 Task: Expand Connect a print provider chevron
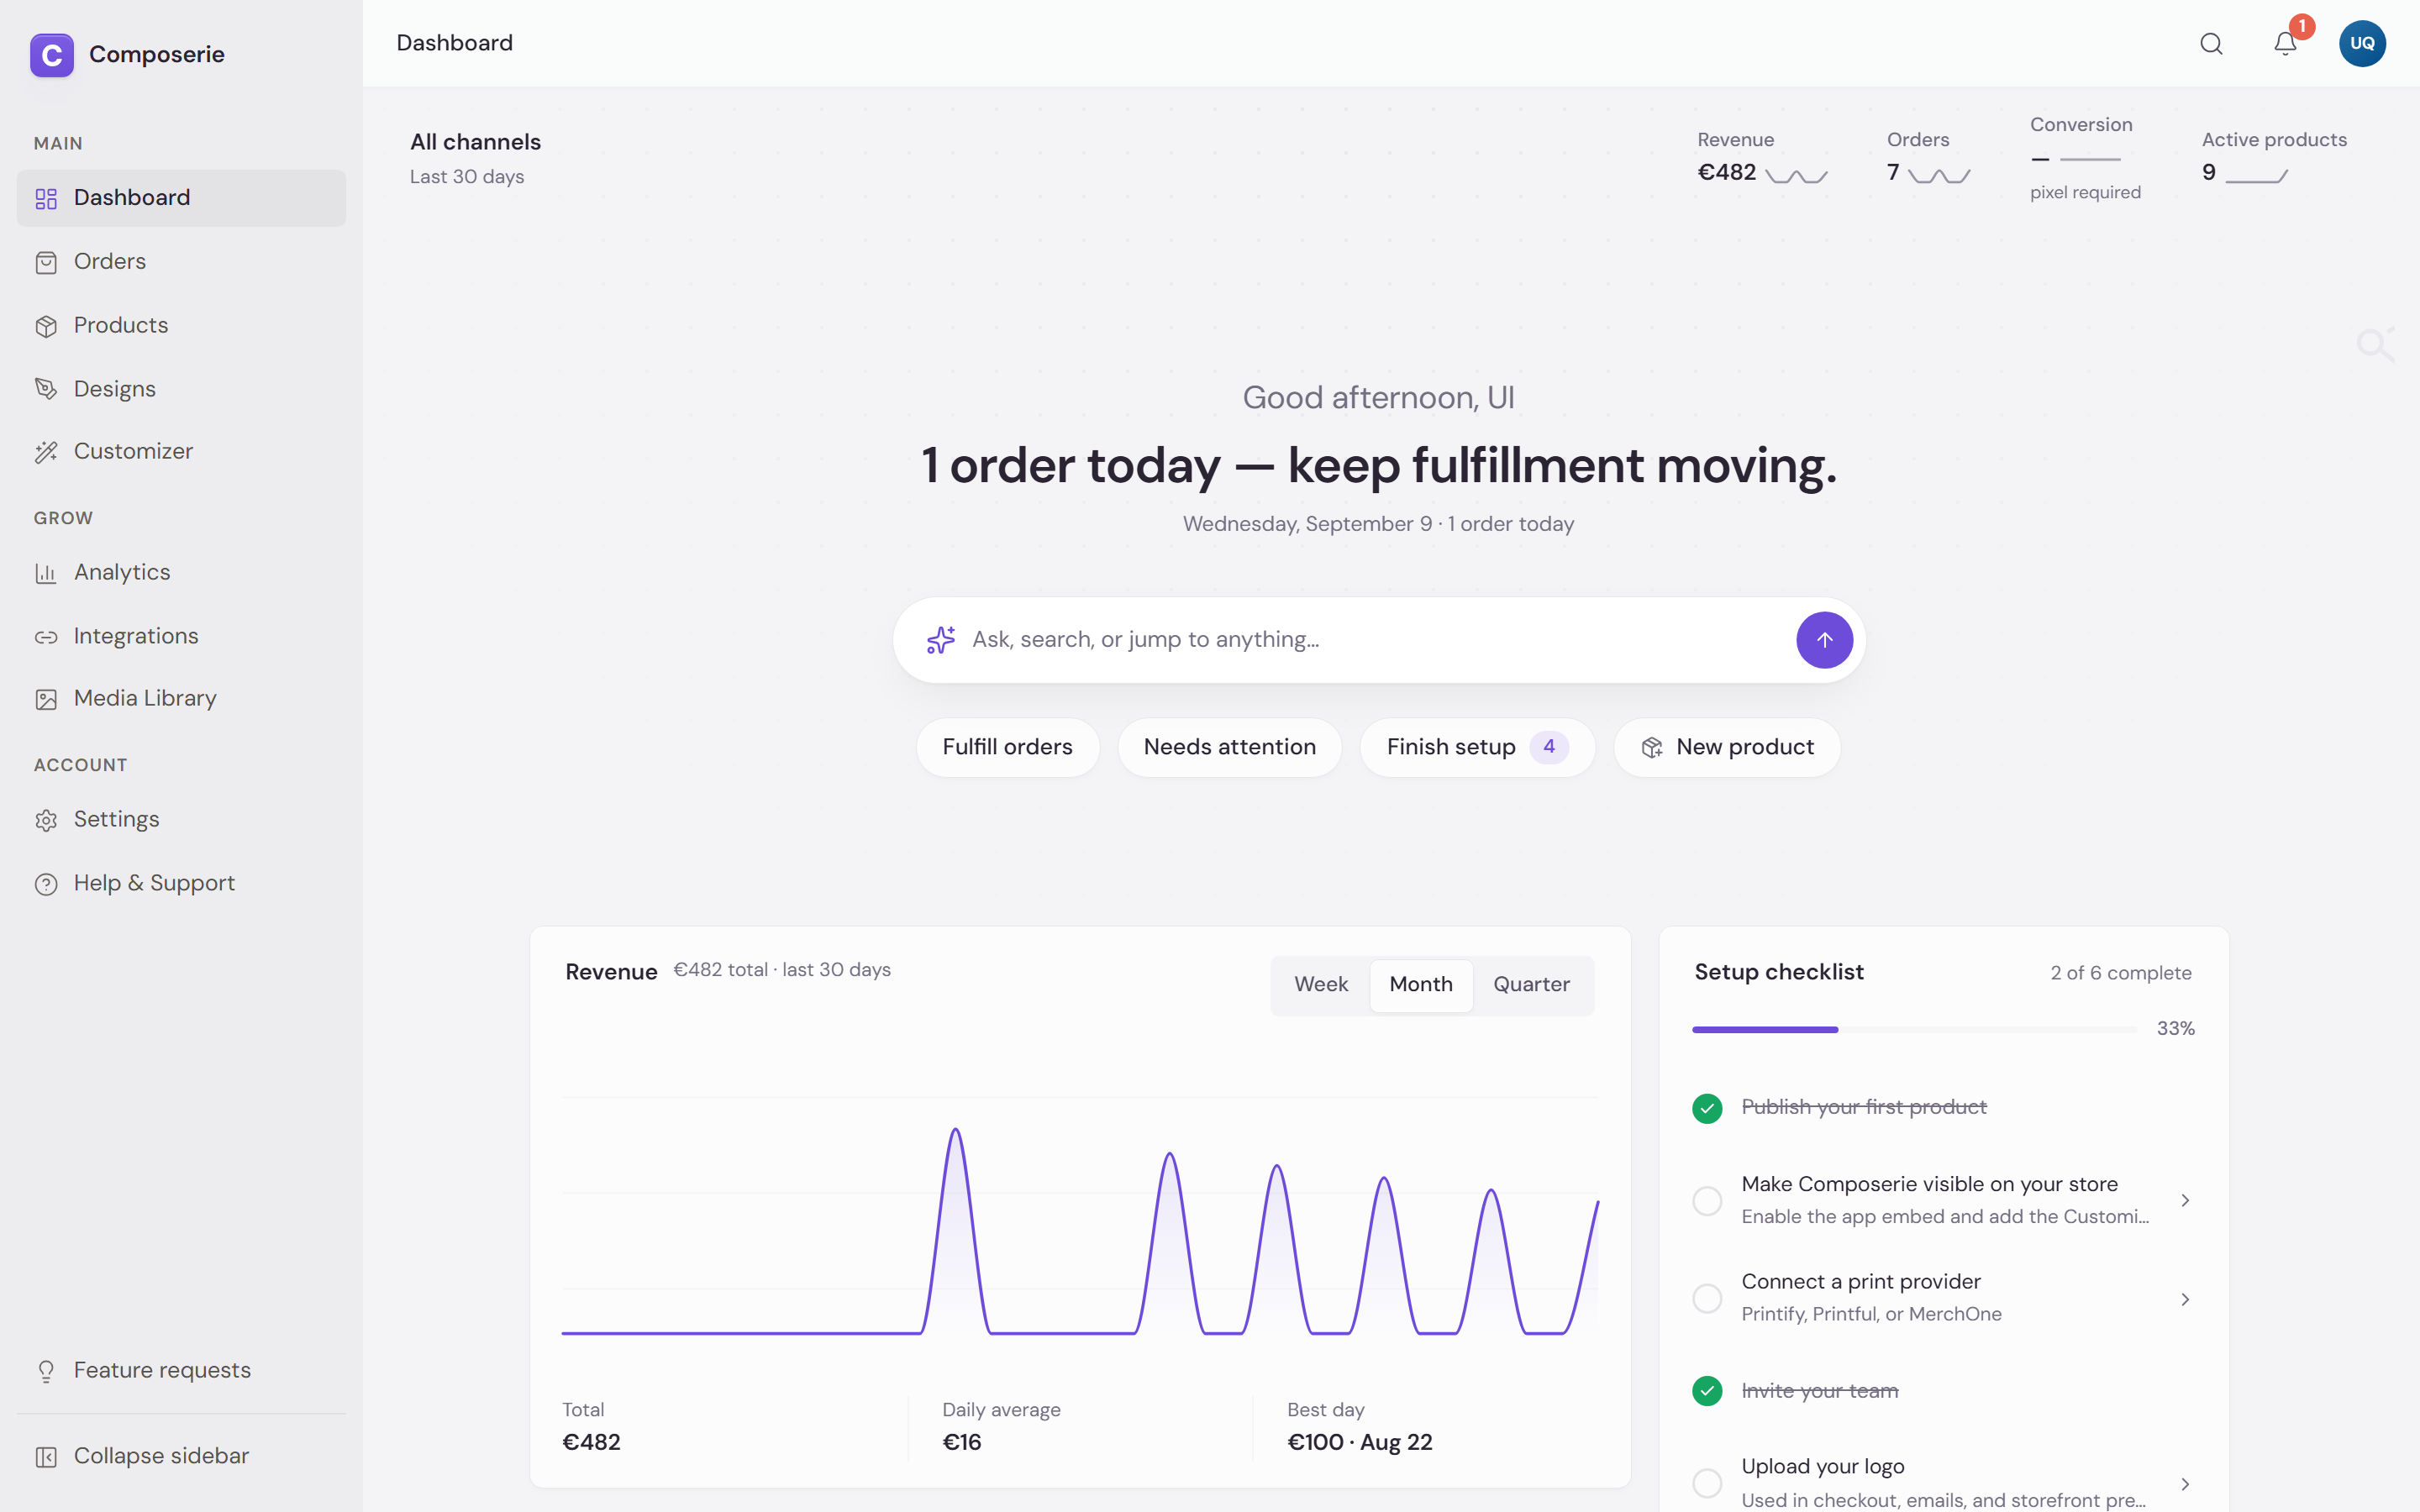pyautogui.click(x=2185, y=1299)
